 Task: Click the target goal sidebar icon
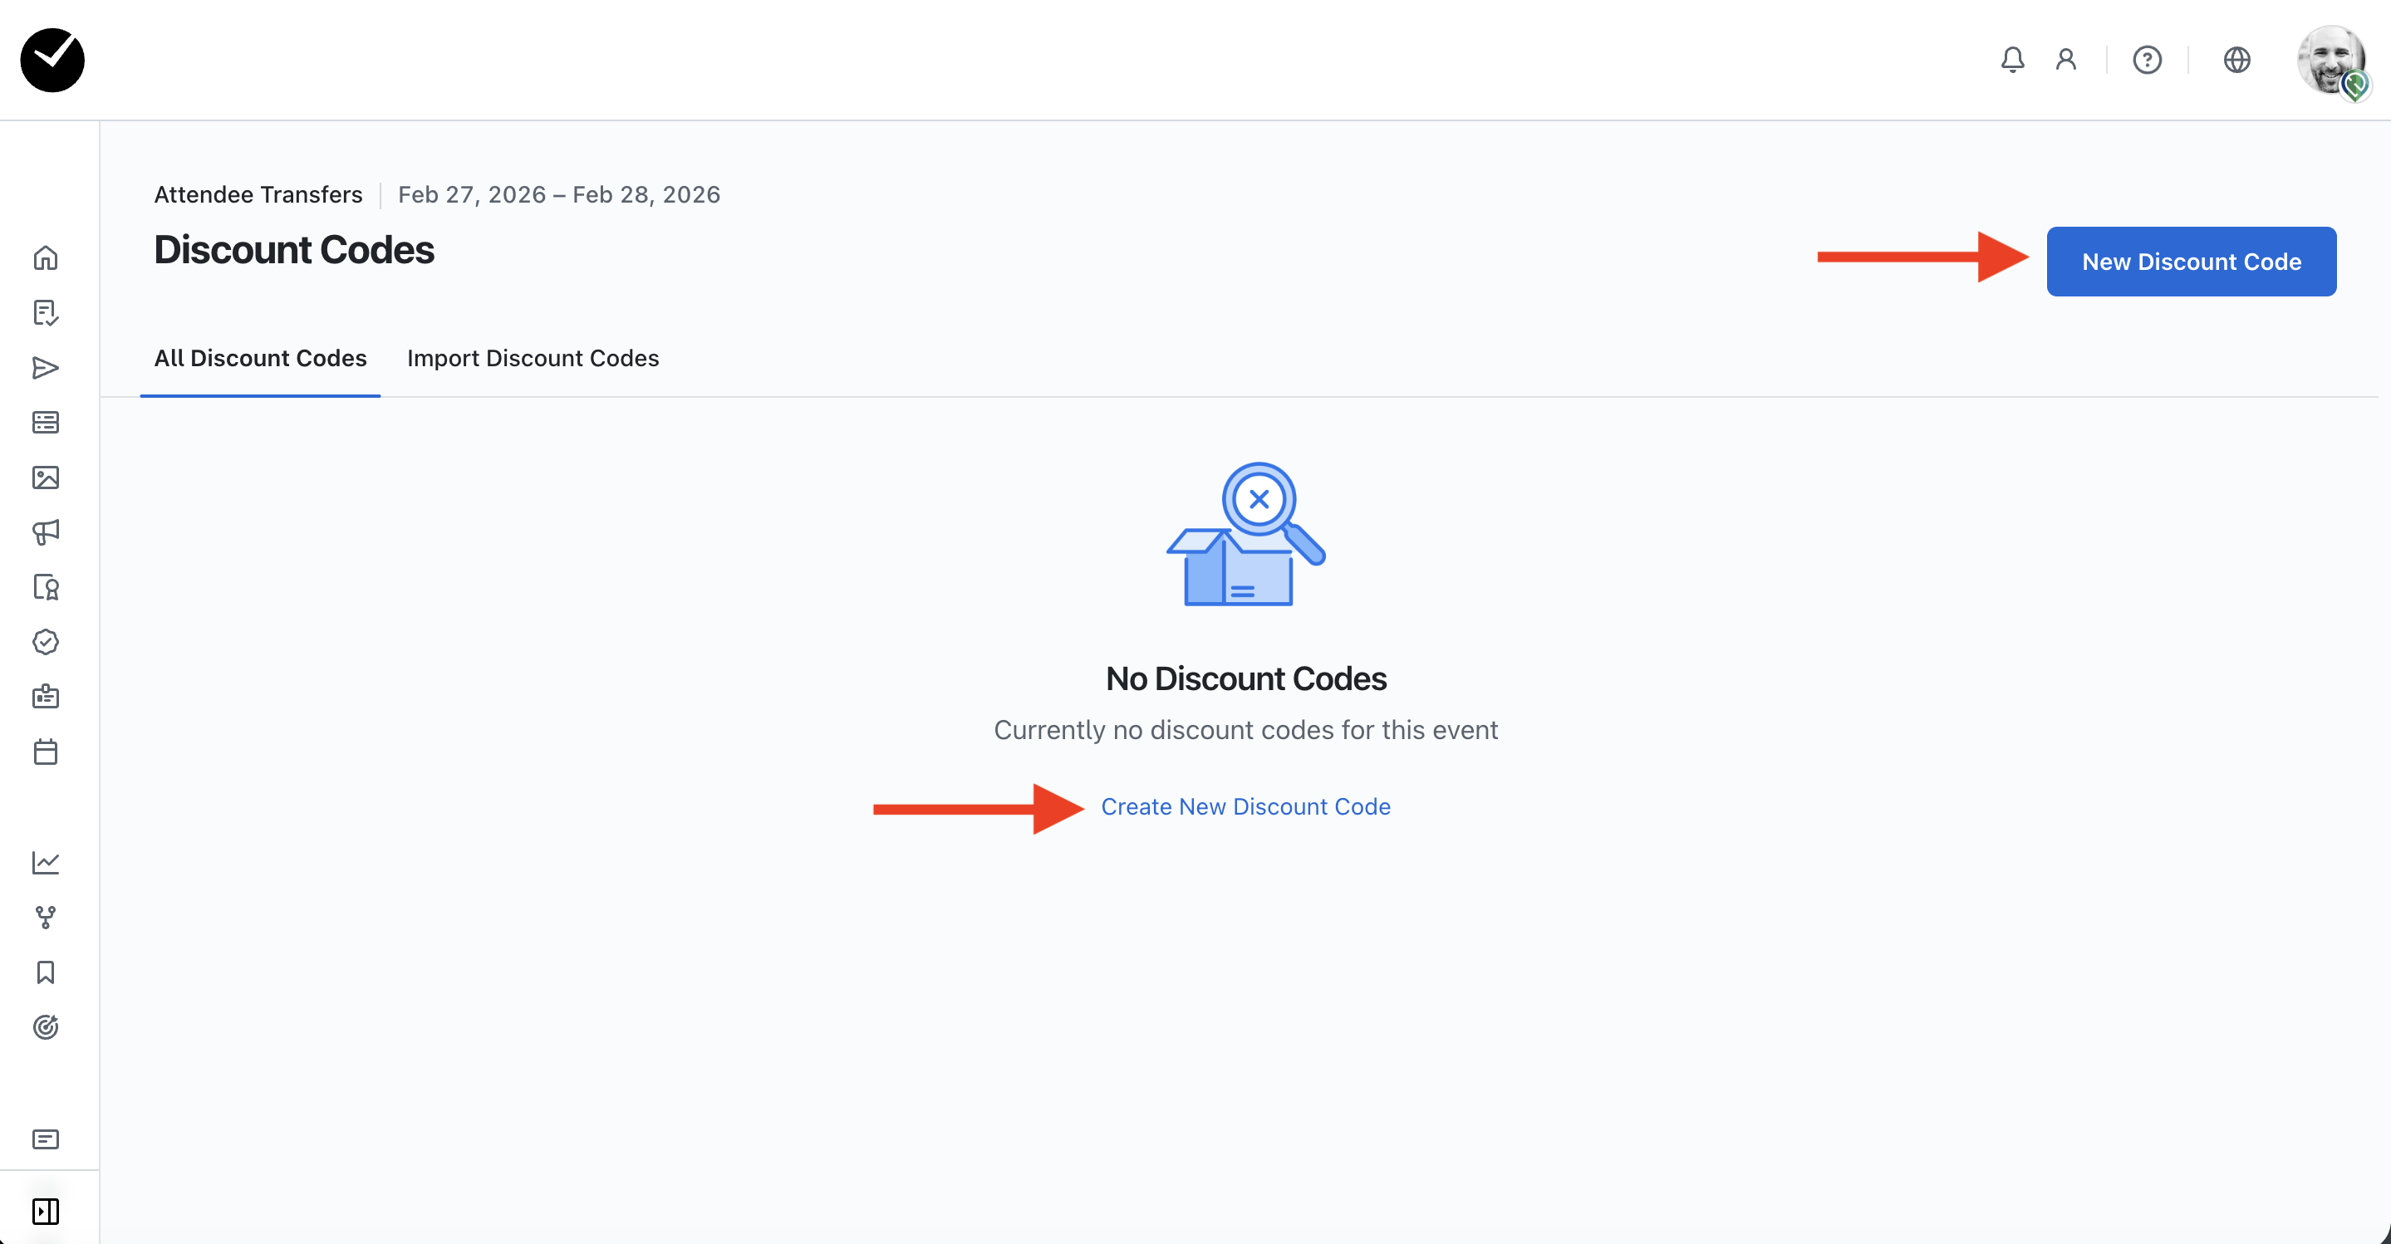click(46, 1027)
